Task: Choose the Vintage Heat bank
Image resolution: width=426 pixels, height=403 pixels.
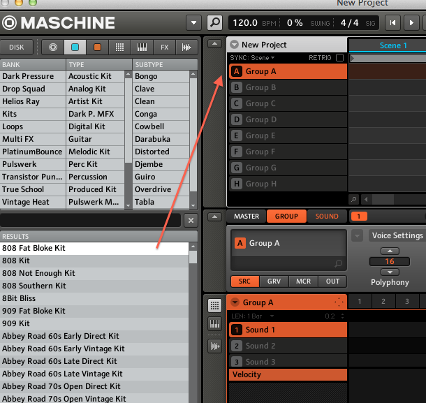Action: pos(33,202)
